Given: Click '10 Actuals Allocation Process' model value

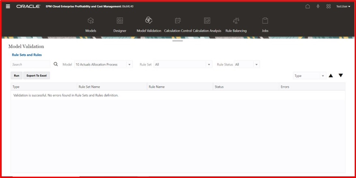Looking at the screenshot, I should pyautogui.click(x=97, y=65).
